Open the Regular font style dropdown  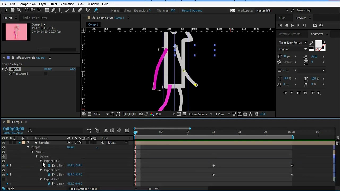click(x=293, y=49)
